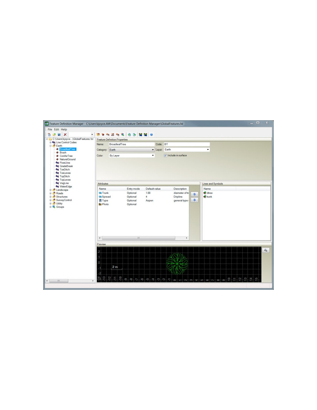Screen dimensions: 317x410
Task: Expand the Utility category
Action: pos(50,204)
